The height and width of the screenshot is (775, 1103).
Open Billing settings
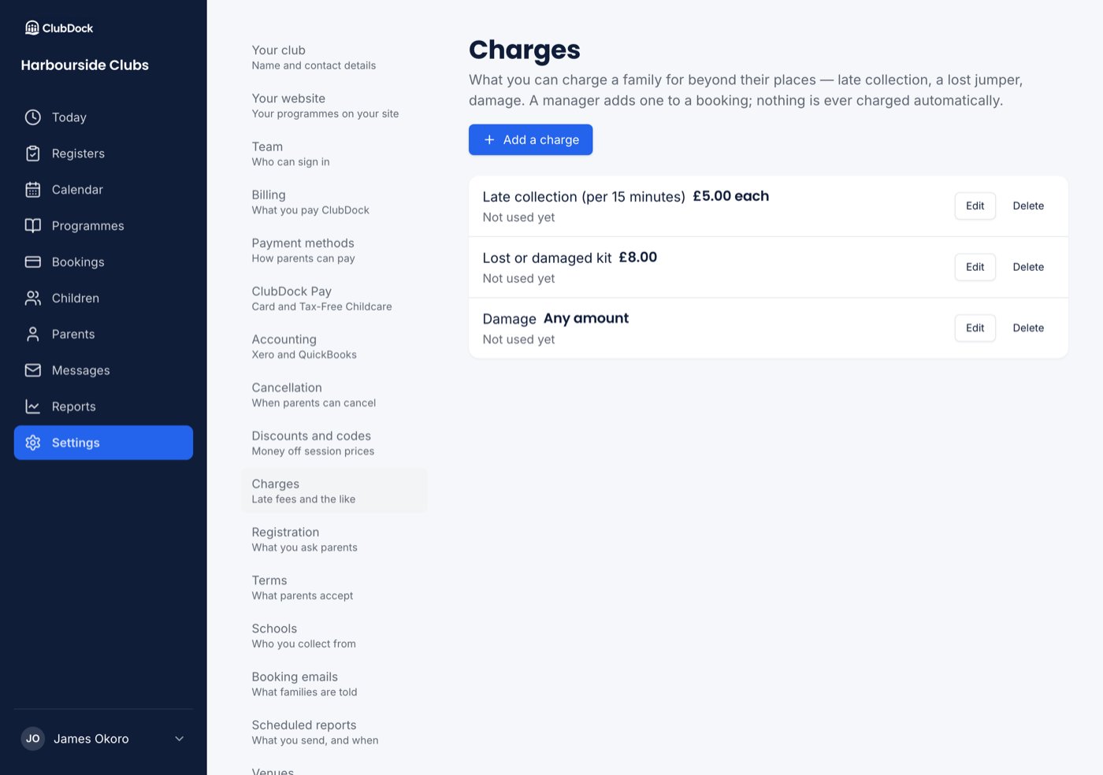point(334,202)
